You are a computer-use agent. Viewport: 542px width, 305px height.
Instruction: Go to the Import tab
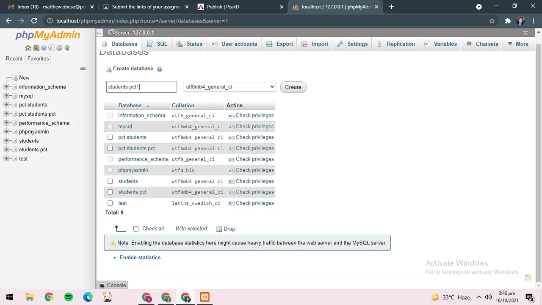315,44
